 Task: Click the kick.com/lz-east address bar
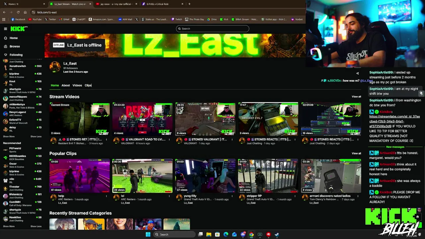[166, 12]
